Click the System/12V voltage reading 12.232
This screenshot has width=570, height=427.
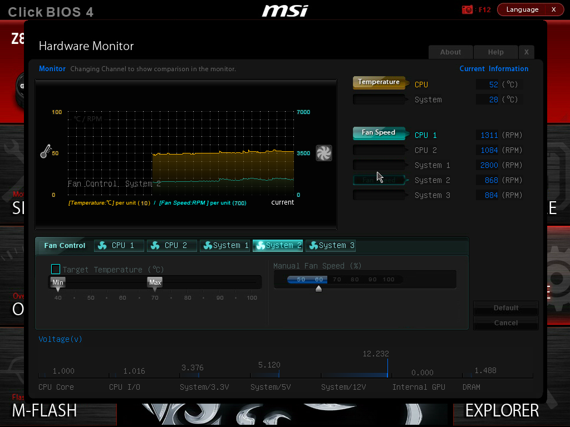click(376, 354)
